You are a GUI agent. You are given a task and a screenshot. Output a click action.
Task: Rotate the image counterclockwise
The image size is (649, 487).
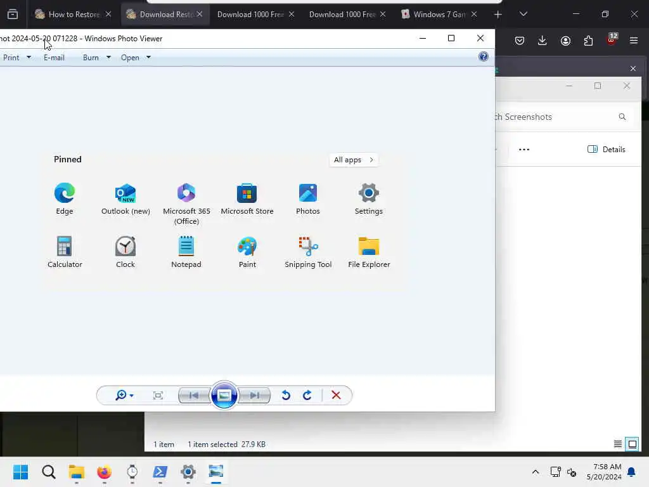click(x=286, y=396)
